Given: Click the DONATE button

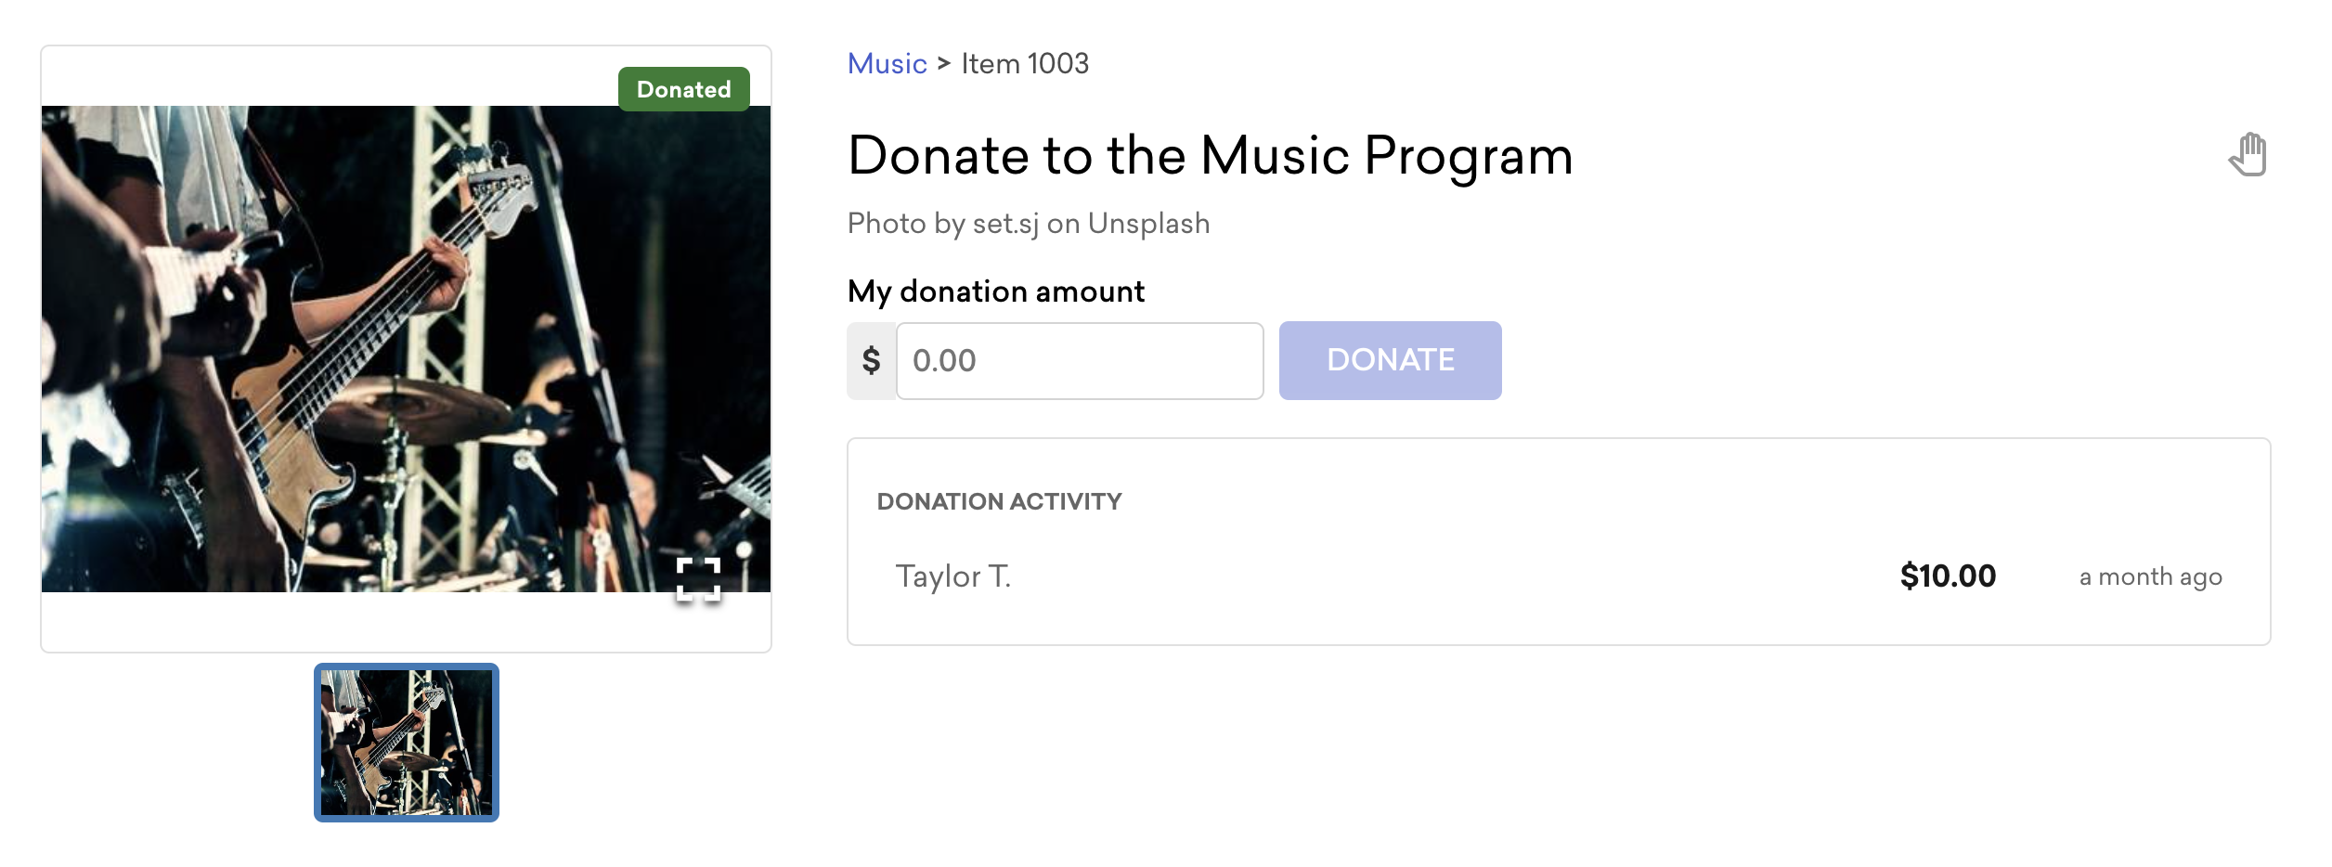Looking at the screenshot, I should (x=1390, y=360).
